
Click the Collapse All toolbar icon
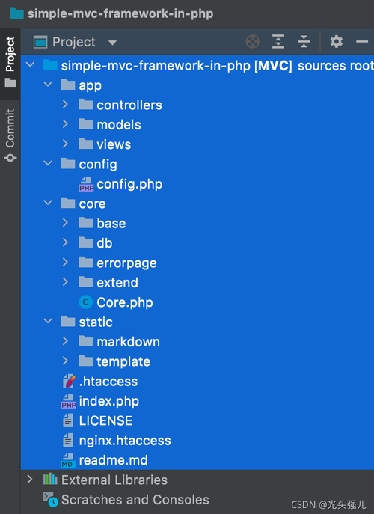click(x=304, y=42)
